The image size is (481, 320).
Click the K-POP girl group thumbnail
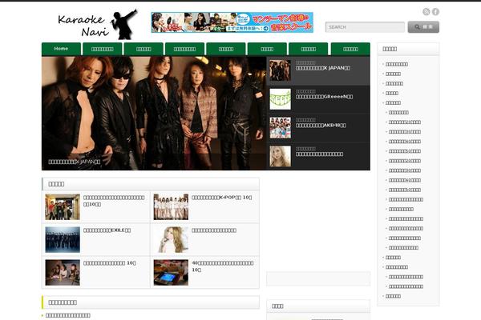point(171,207)
